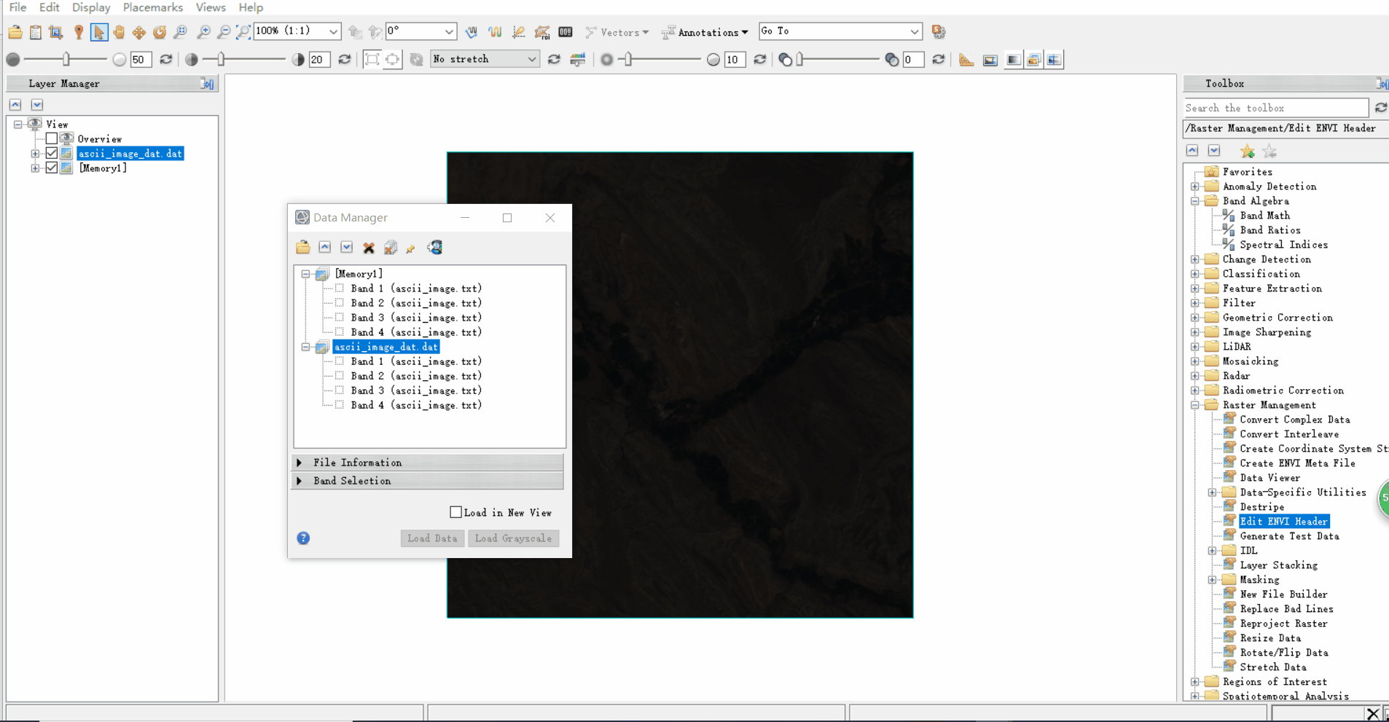This screenshot has height=722, width=1389.
Task: Enable the Load in New View checkbox
Action: 455,512
